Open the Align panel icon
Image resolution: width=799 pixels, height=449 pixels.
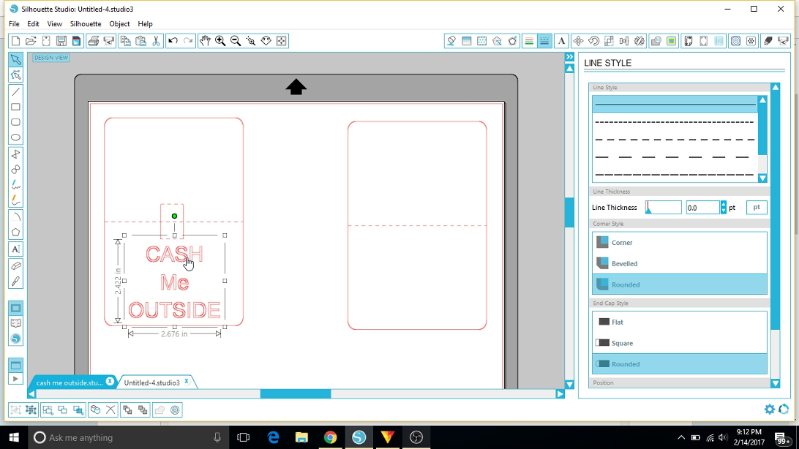coord(624,41)
